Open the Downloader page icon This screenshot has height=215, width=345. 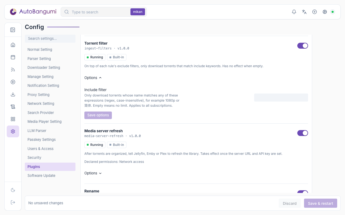[13, 94]
